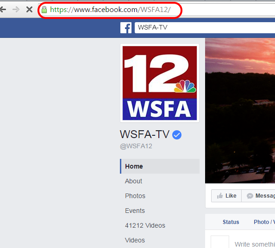Go forward using the browser forward arrow

click(x=16, y=9)
